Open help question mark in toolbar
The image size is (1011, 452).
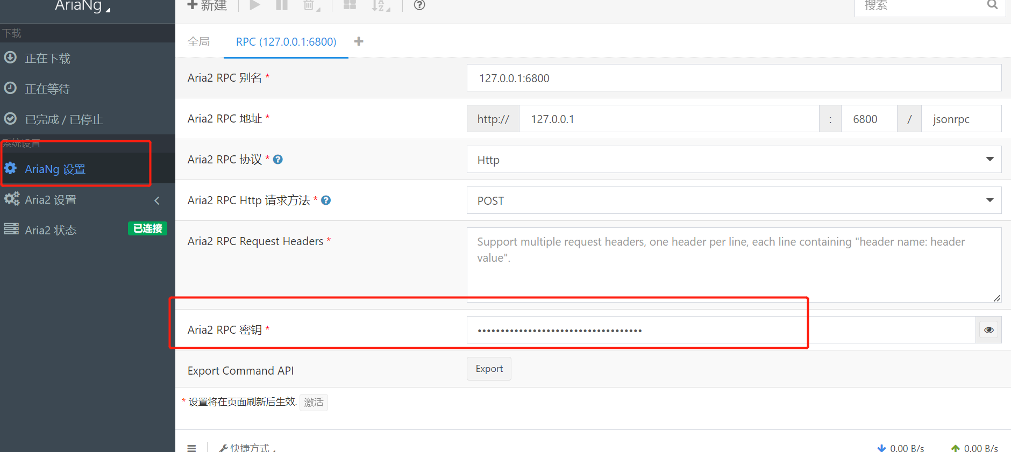[419, 5]
